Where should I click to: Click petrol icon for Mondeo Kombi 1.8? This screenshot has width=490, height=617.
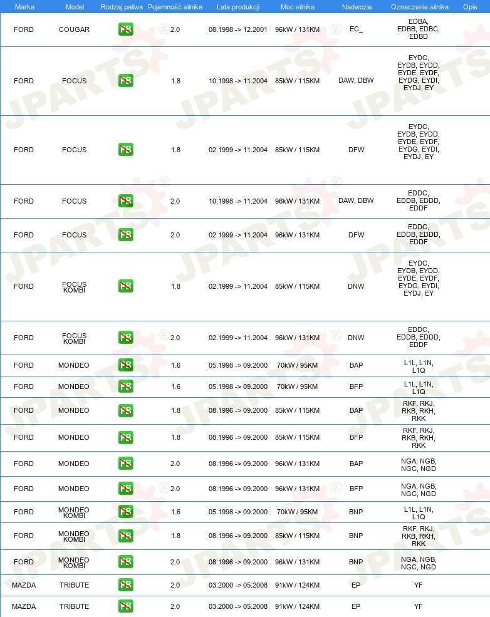pos(125,536)
